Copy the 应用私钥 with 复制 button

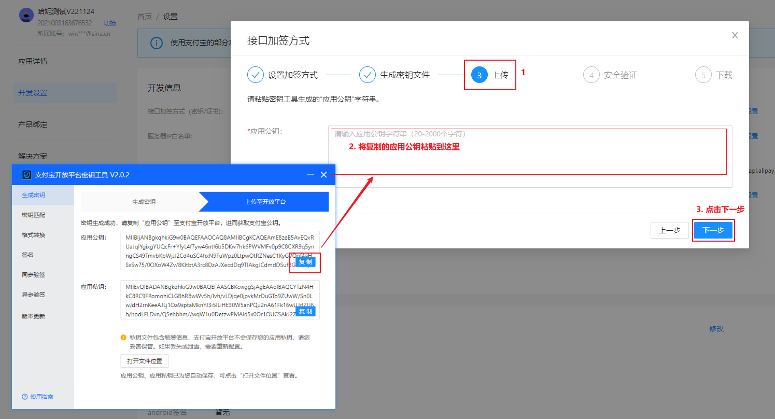point(305,311)
